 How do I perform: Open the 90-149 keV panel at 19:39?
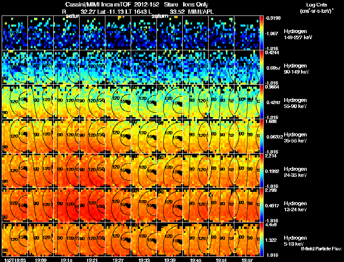click(170, 68)
